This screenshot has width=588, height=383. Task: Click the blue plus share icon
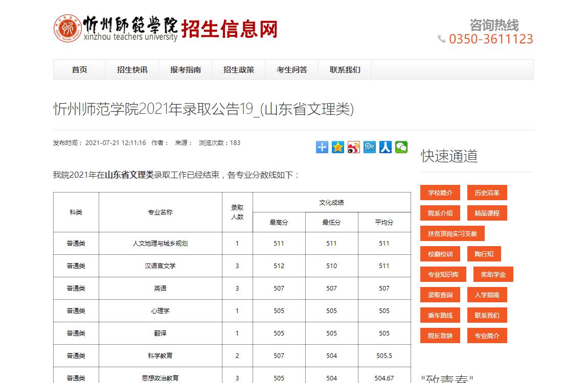pos(322,147)
